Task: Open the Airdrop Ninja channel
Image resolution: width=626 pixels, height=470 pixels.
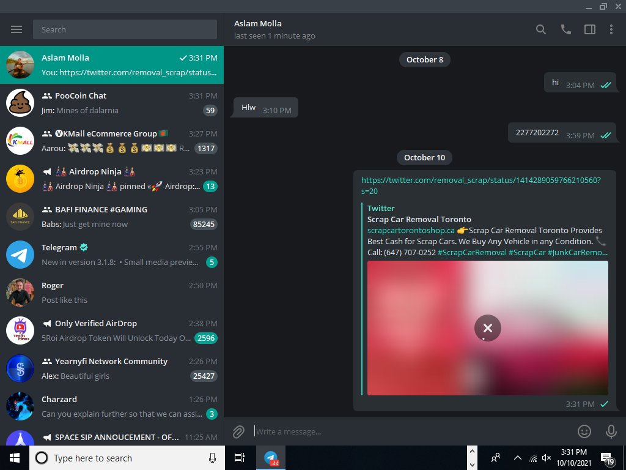Action: (112, 179)
